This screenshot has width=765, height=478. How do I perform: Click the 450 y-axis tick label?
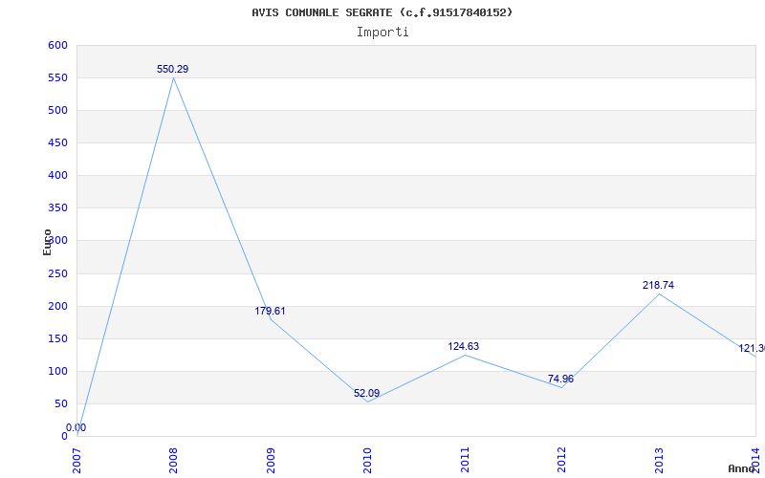[57, 142]
